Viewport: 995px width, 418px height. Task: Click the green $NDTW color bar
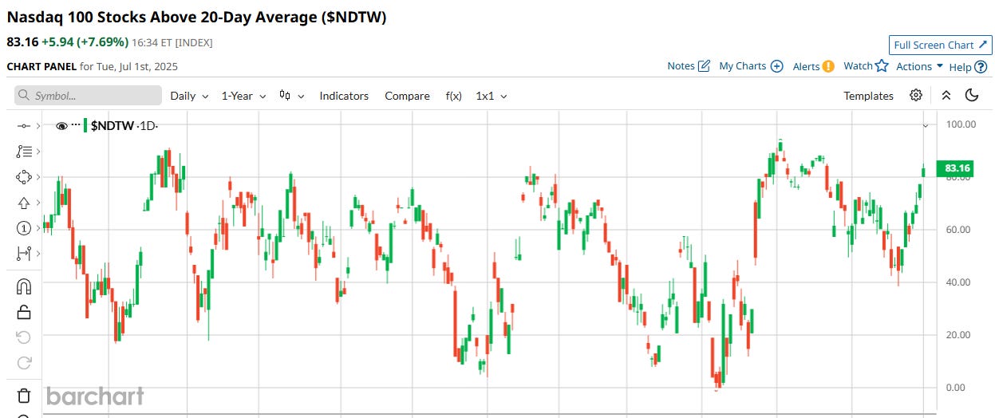(x=85, y=126)
